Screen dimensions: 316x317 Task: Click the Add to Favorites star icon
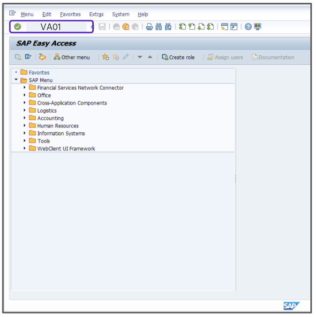coord(105,57)
